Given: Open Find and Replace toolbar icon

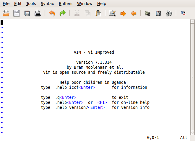Looking at the screenshot, I should tap(112, 13).
